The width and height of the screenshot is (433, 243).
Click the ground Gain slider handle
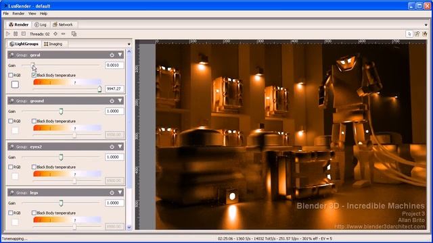(x=61, y=111)
